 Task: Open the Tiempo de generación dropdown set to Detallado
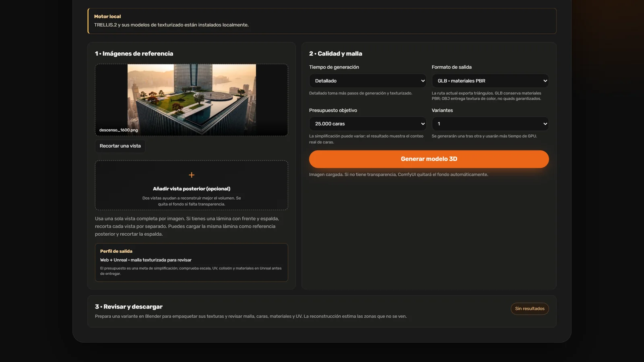(367, 81)
